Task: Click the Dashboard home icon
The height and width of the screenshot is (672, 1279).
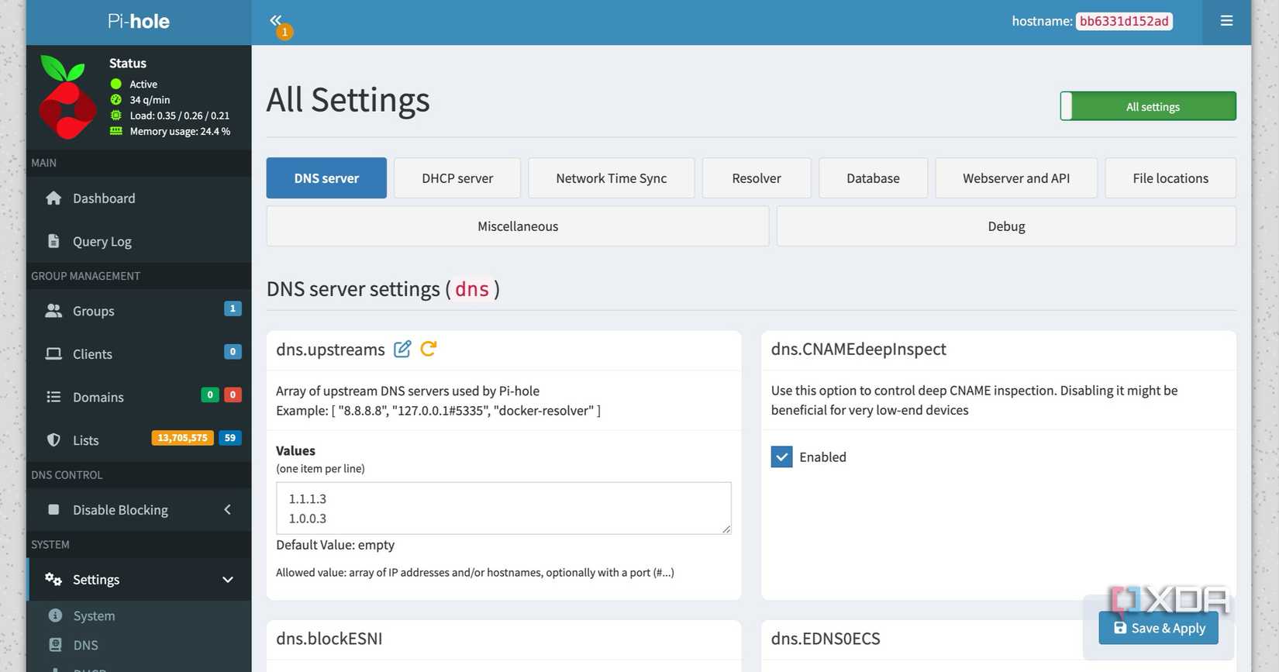Action: click(x=53, y=198)
